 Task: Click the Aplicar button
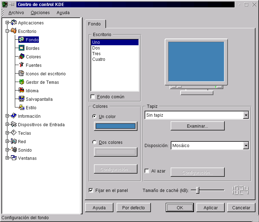[x=211, y=208]
